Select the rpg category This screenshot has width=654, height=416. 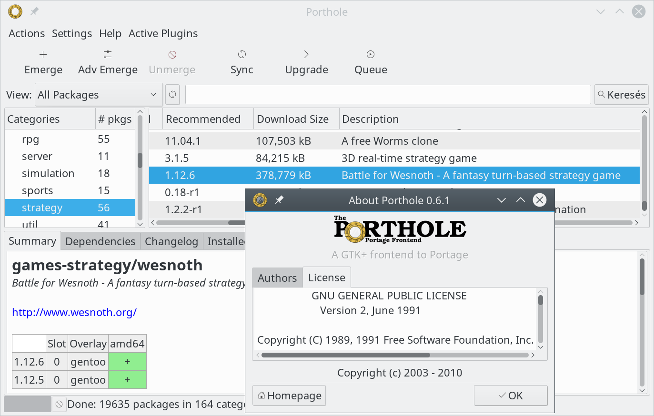point(70,139)
